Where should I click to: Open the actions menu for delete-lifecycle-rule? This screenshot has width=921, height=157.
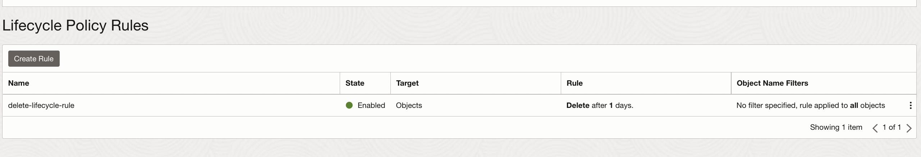coord(910,105)
